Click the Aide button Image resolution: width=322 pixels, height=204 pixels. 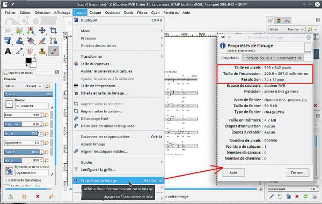point(233,172)
